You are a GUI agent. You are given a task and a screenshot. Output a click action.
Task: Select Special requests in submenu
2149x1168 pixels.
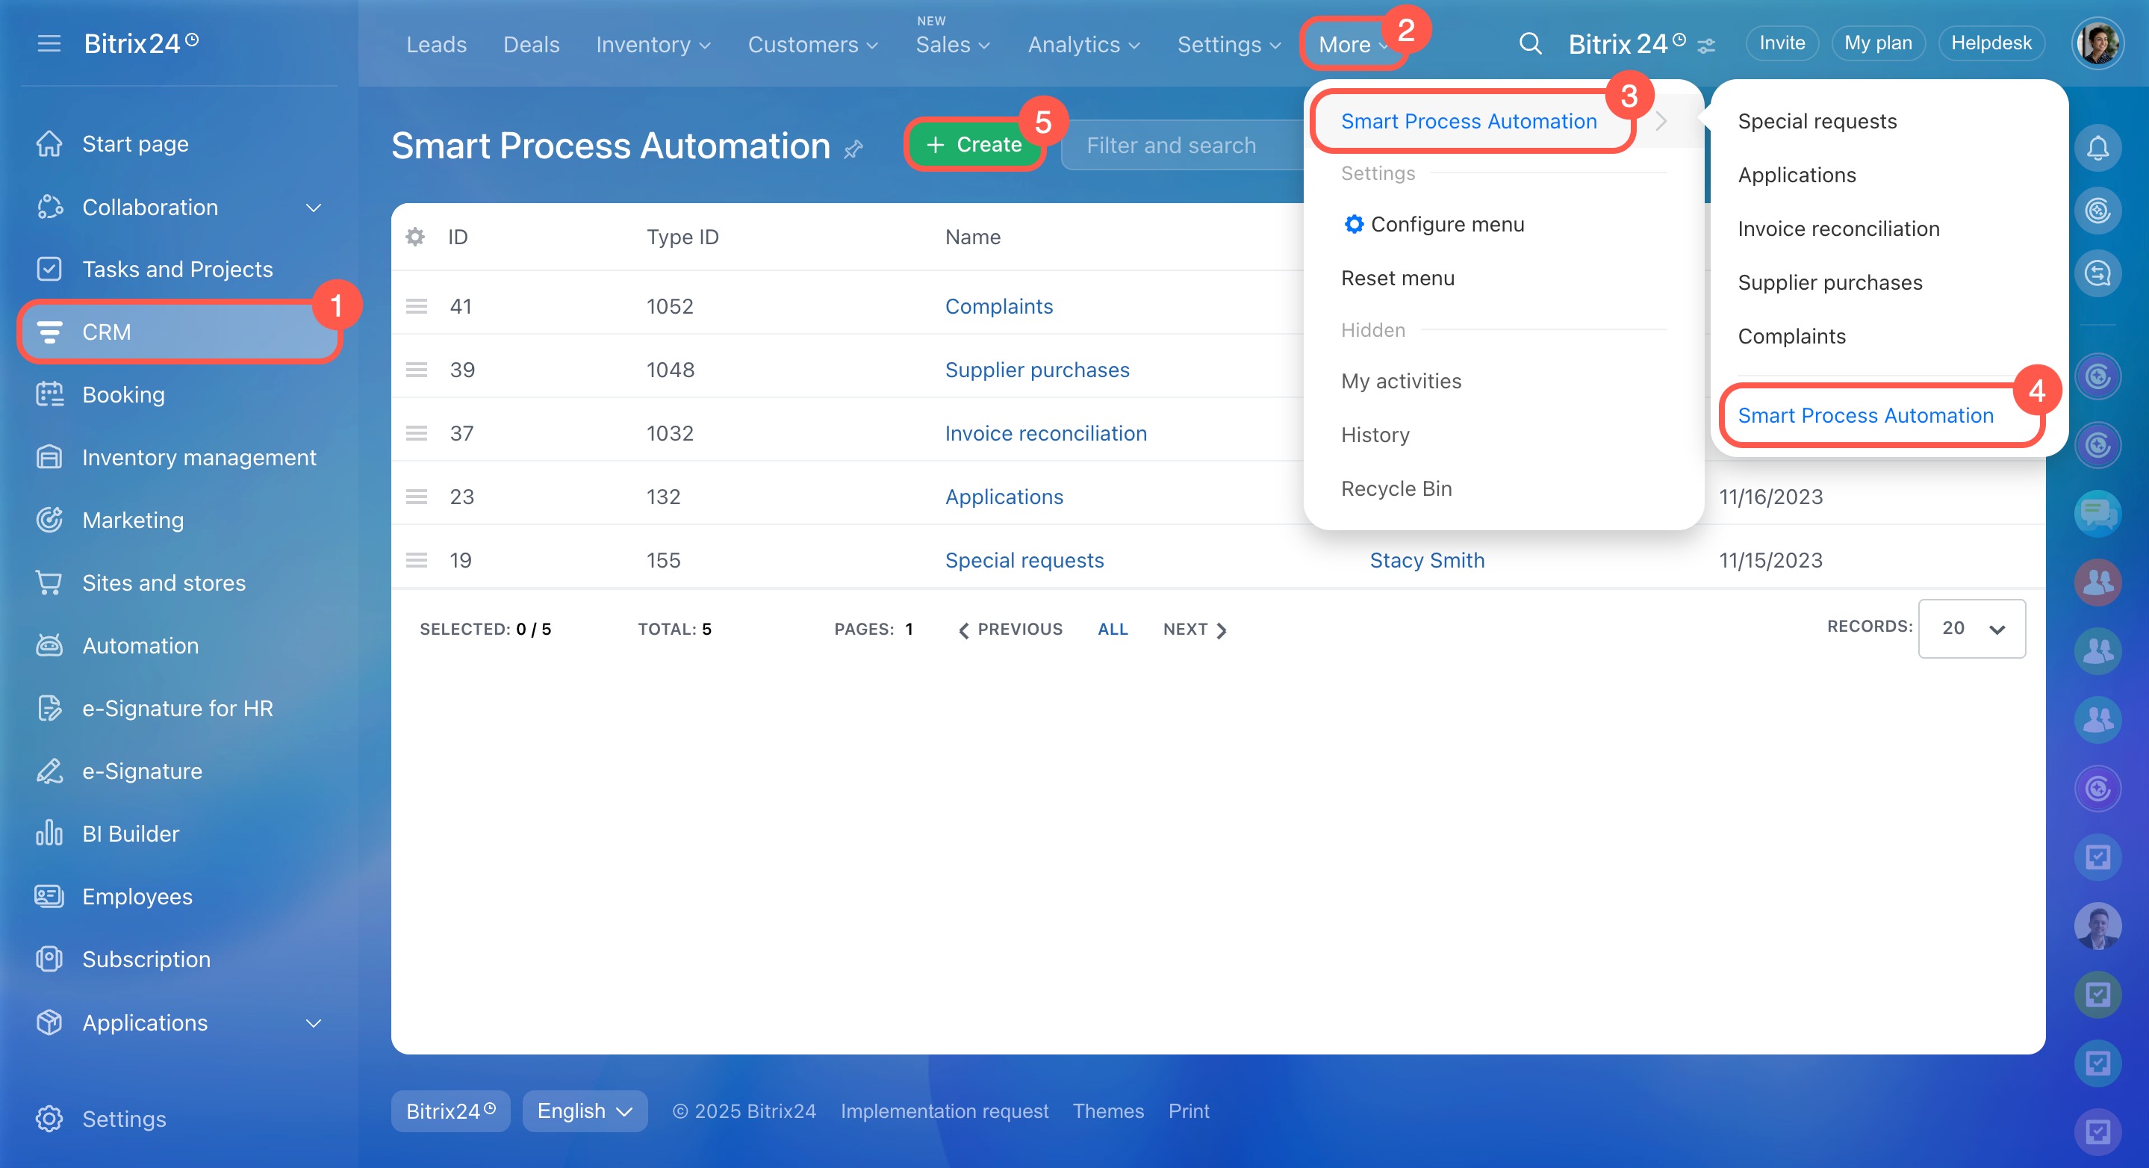point(1817,121)
